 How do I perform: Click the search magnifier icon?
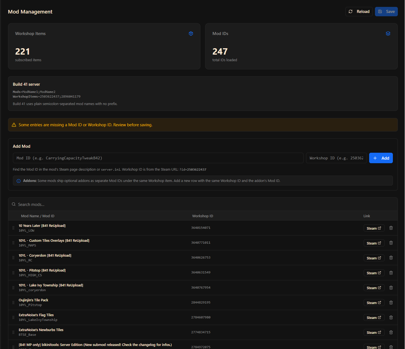tap(14, 204)
